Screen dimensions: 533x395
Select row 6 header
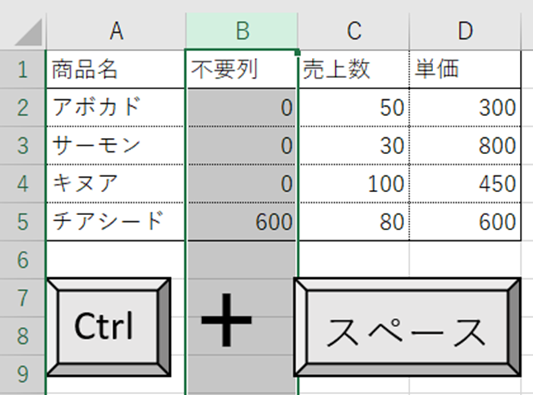[22, 259]
